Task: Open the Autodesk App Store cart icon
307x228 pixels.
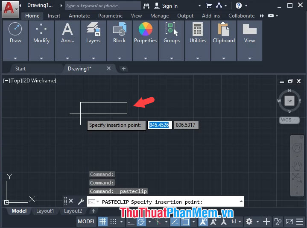Action: pyautogui.click(x=209, y=6)
